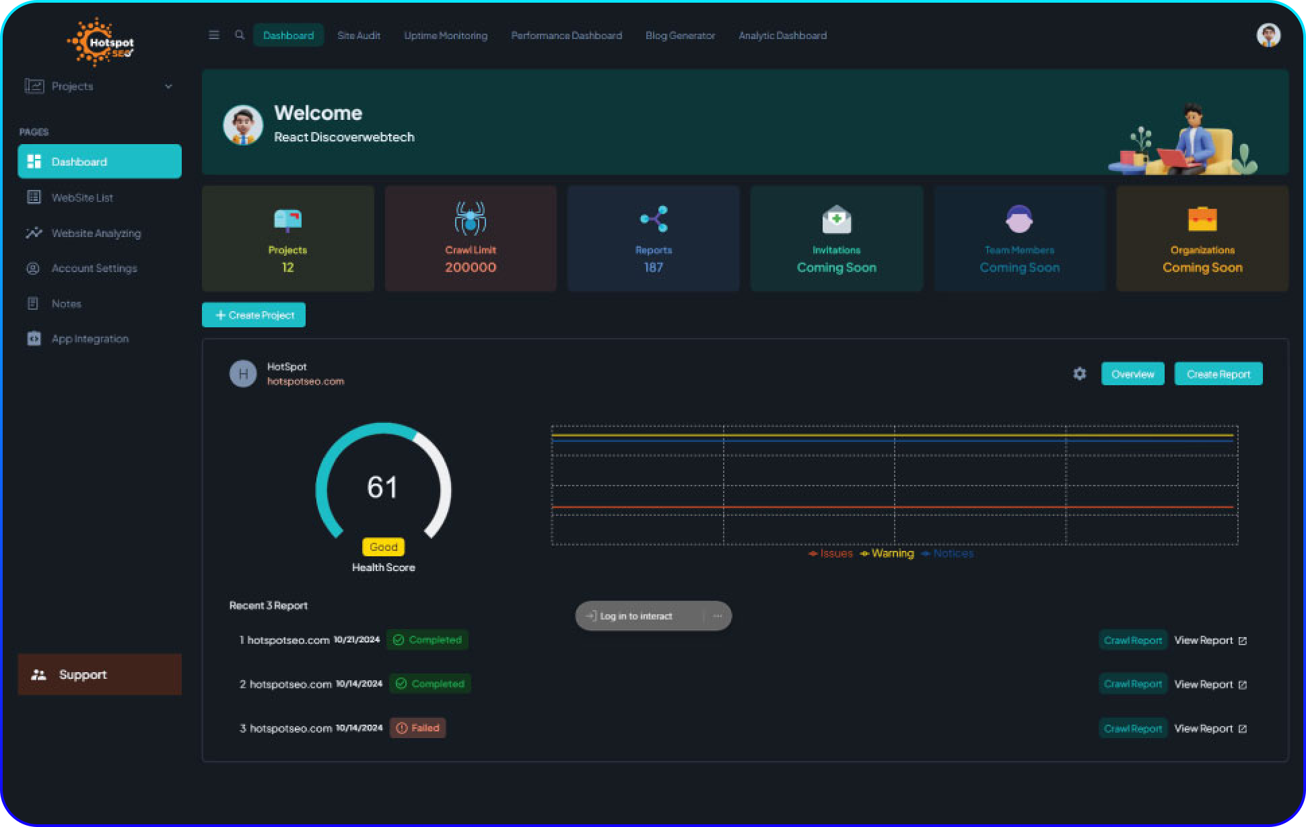The height and width of the screenshot is (827, 1306).
Task: Click the Failed status badge
Action: [x=418, y=728]
